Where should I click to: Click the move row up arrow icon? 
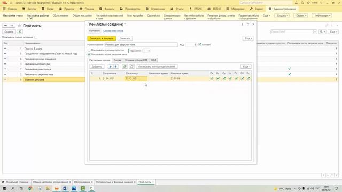(x=111, y=67)
